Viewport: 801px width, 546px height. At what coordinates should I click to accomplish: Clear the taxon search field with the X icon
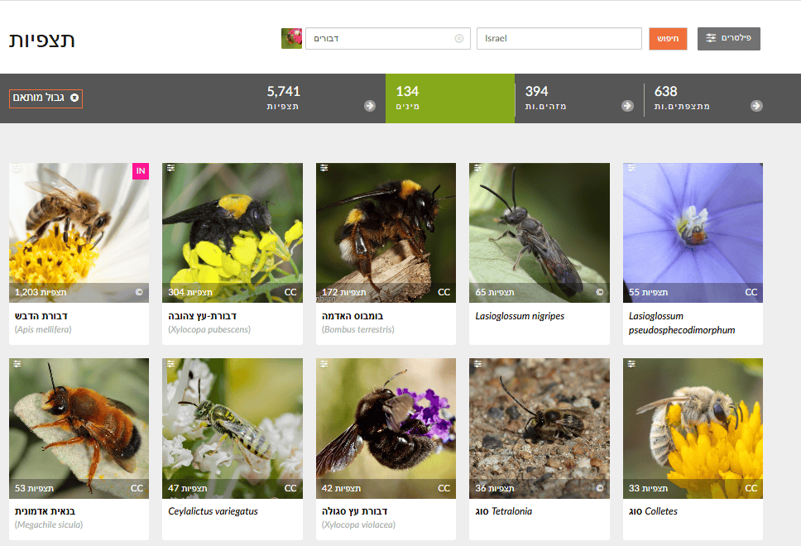459,39
